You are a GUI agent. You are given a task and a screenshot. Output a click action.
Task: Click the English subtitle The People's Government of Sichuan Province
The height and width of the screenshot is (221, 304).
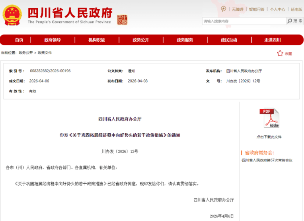pos(69,22)
